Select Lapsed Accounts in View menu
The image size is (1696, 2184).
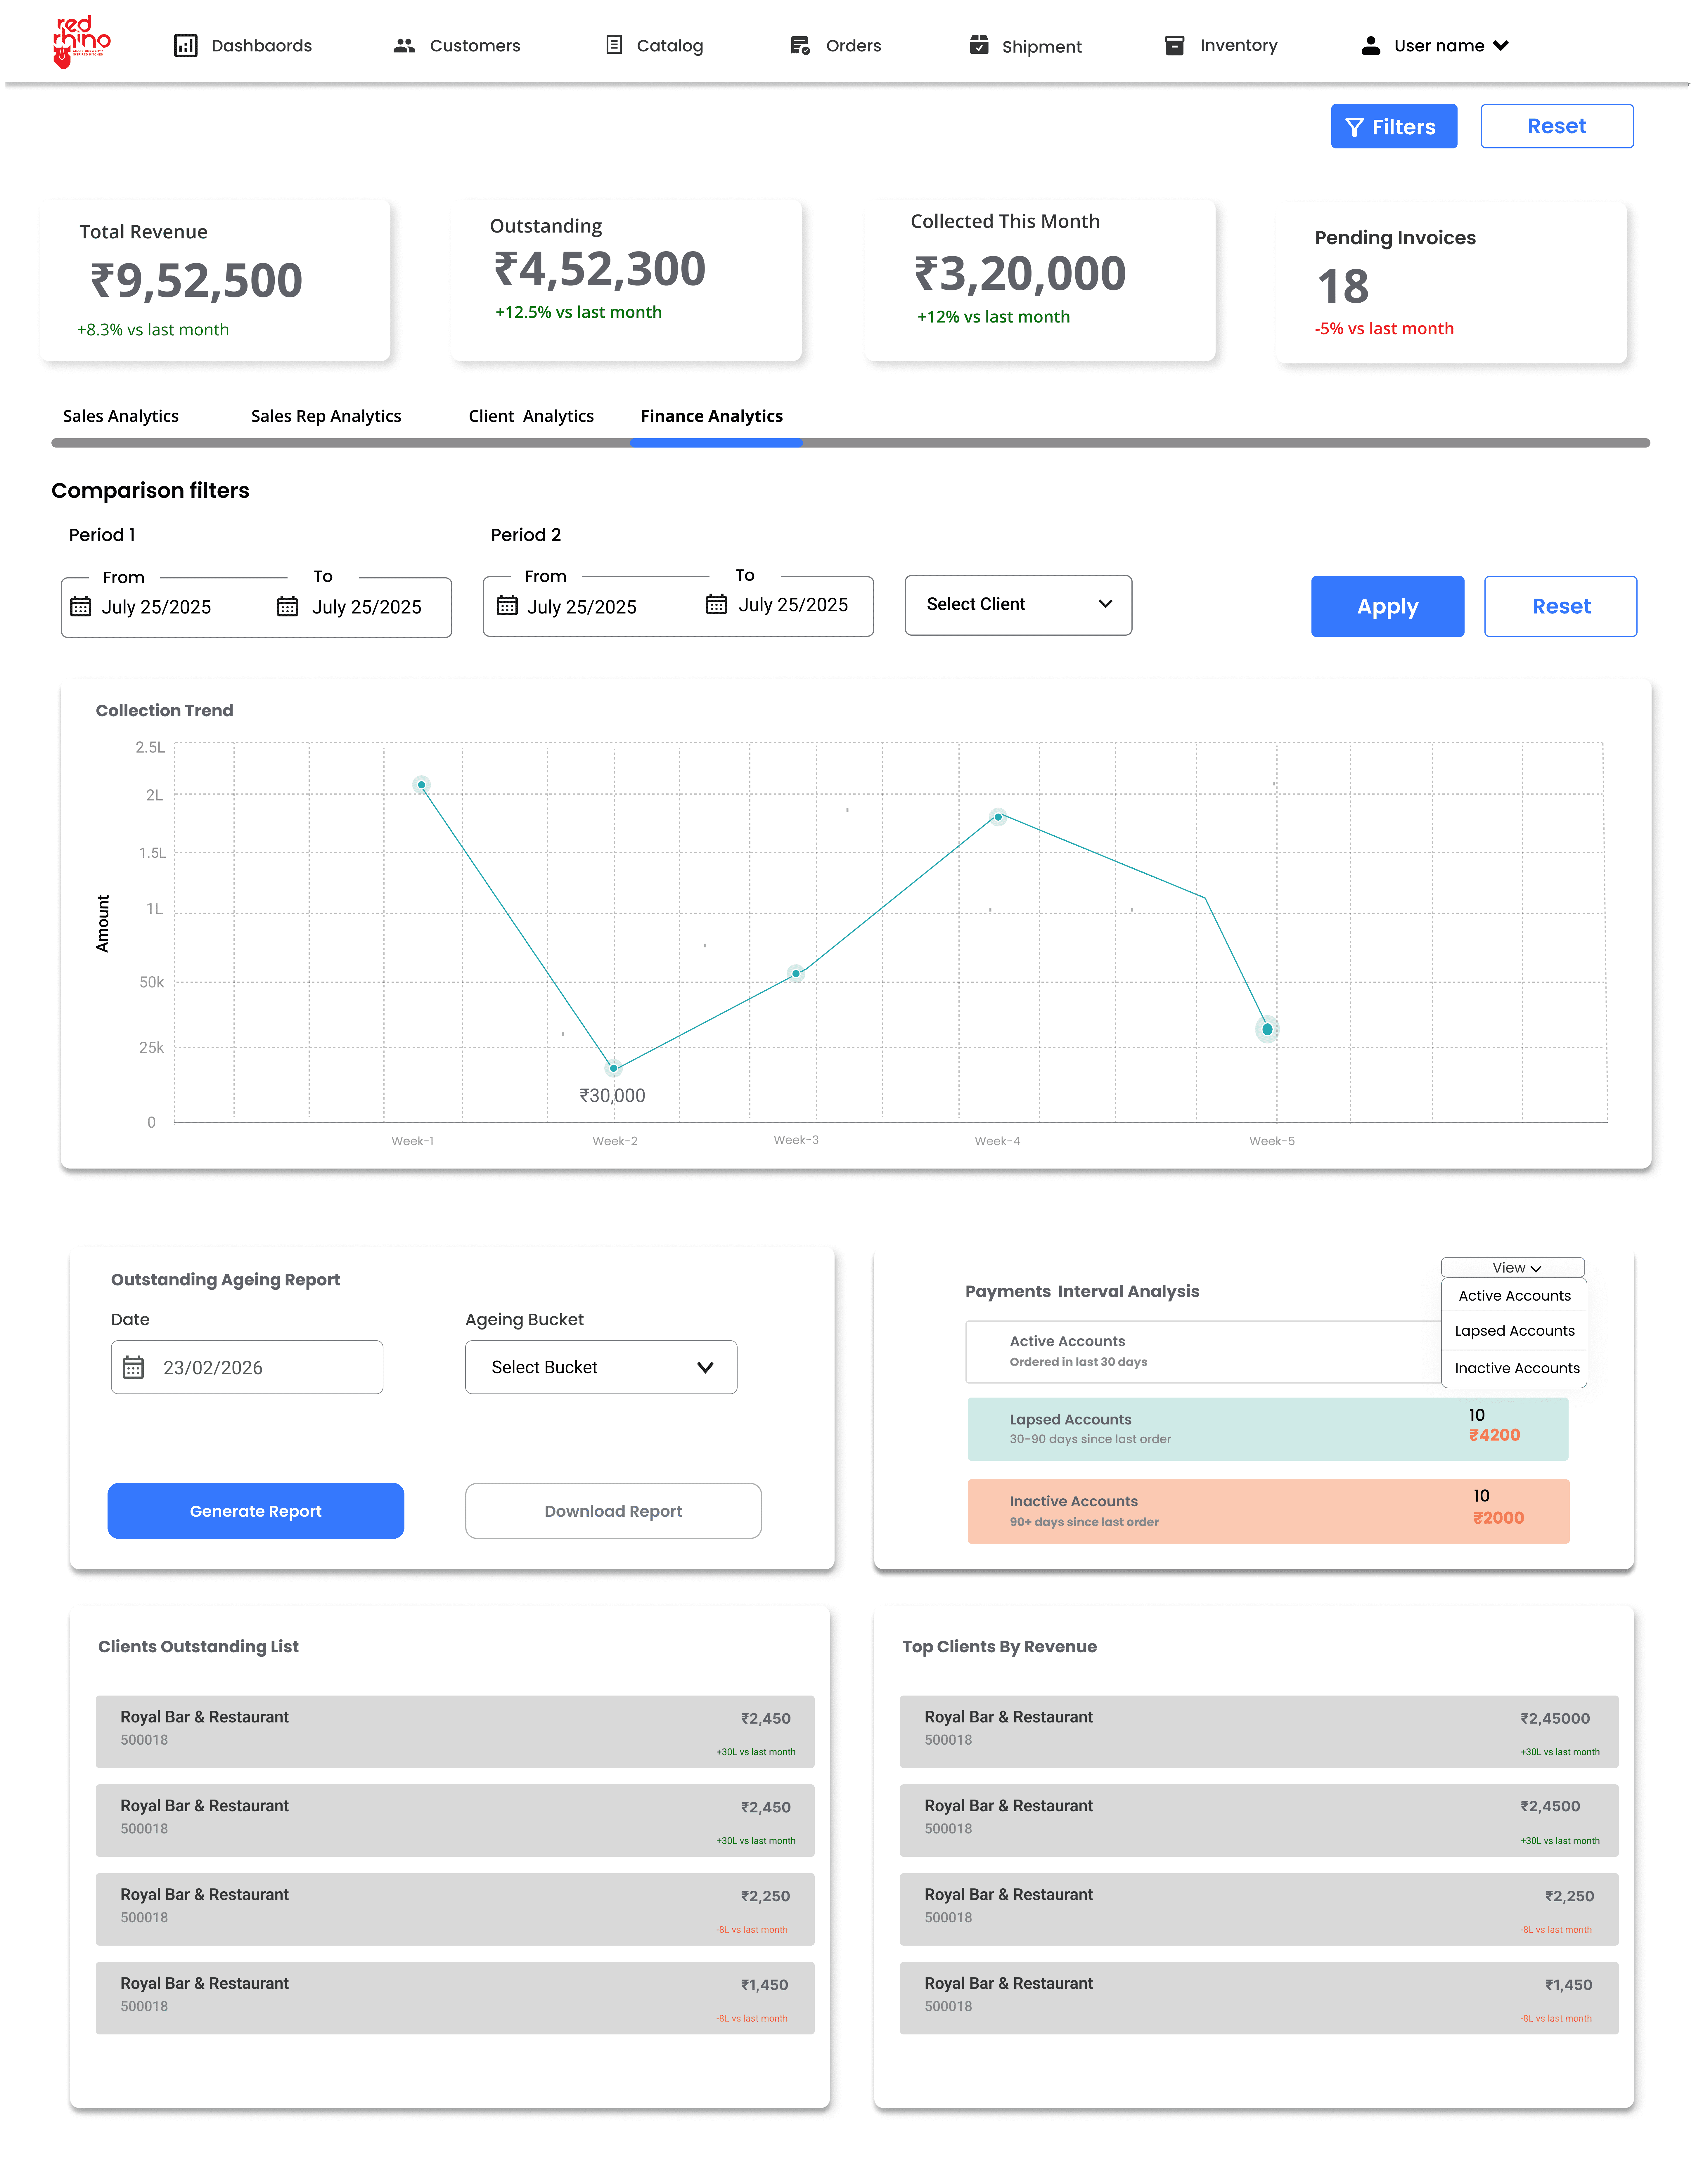[x=1514, y=1331]
